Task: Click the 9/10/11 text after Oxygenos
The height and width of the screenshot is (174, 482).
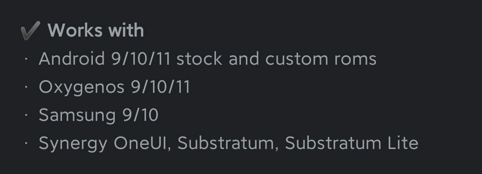Action: point(161,87)
